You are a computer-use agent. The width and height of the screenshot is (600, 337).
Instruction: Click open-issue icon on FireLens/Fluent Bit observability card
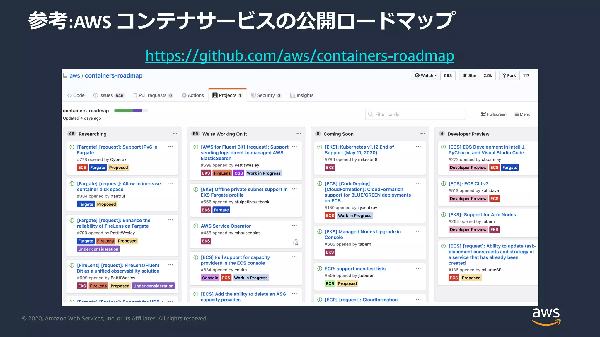point(72,265)
